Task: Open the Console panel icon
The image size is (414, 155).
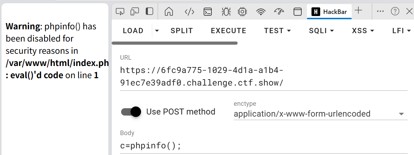Action: tap(208, 12)
